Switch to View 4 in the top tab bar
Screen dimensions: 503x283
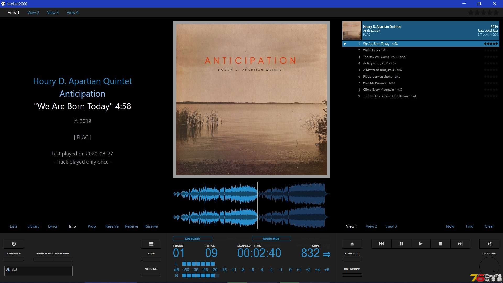pos(73,12)
